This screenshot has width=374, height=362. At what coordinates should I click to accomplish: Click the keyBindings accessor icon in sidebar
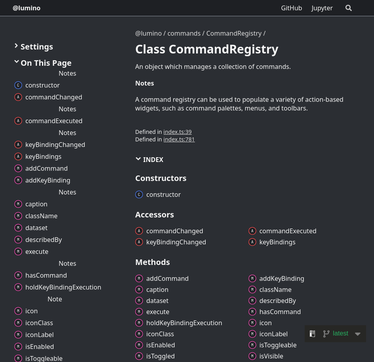[x=18, y=156]
